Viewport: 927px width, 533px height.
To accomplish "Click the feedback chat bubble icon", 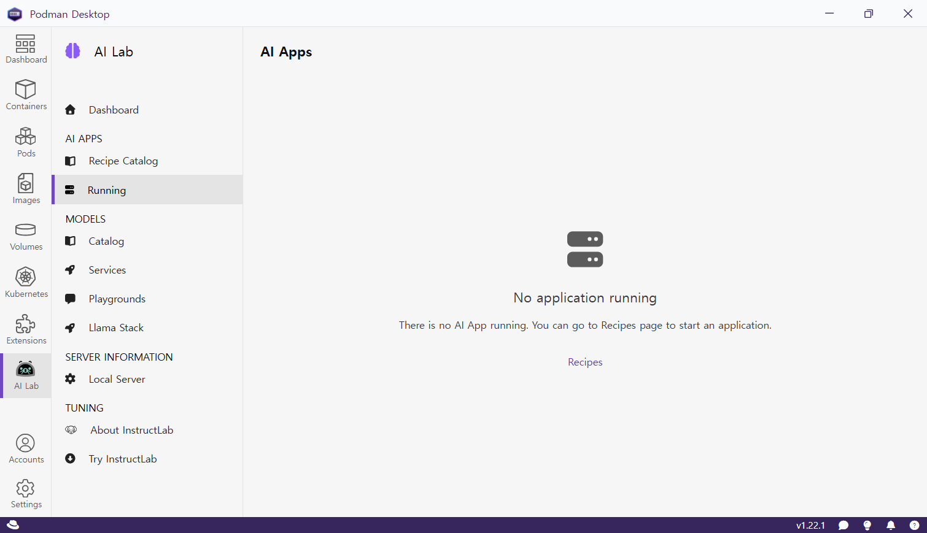I will coord(844,526).
